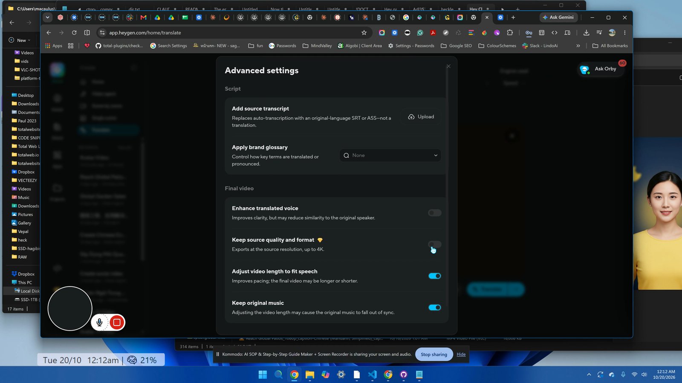
Task: Open Visual Studio Code from the taskbar
Action: tap(372, 374)
